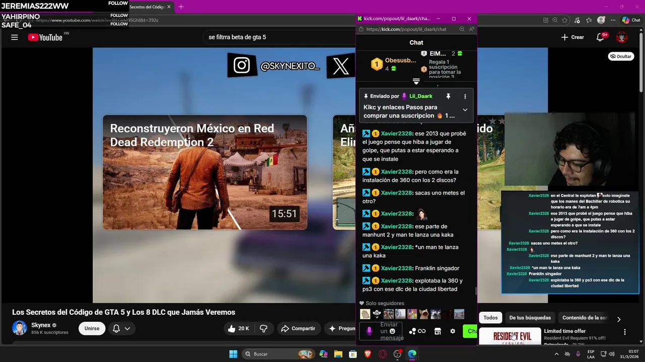Open Kick shop icon in chat

click(437, 331)
